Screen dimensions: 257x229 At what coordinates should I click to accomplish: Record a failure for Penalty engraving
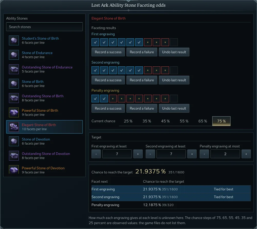[142, 108]
